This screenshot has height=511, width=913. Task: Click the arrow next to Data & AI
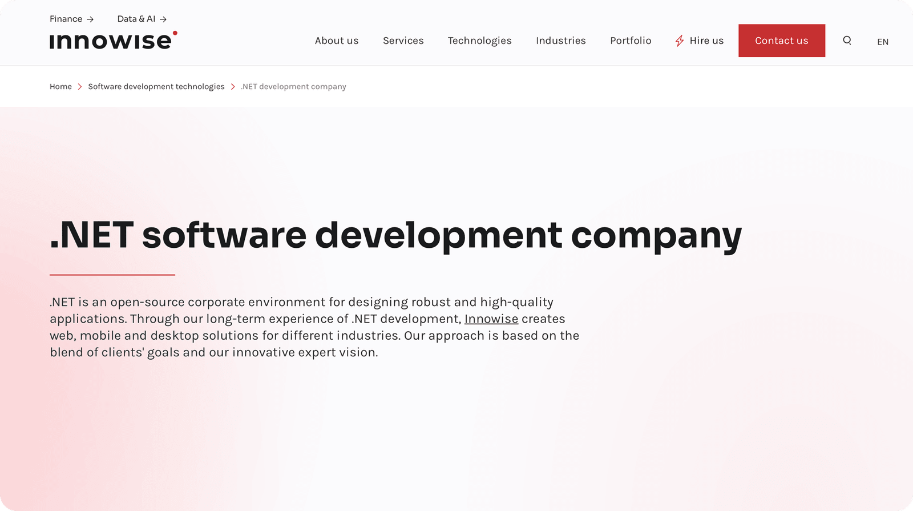click(x=163, y=19)
